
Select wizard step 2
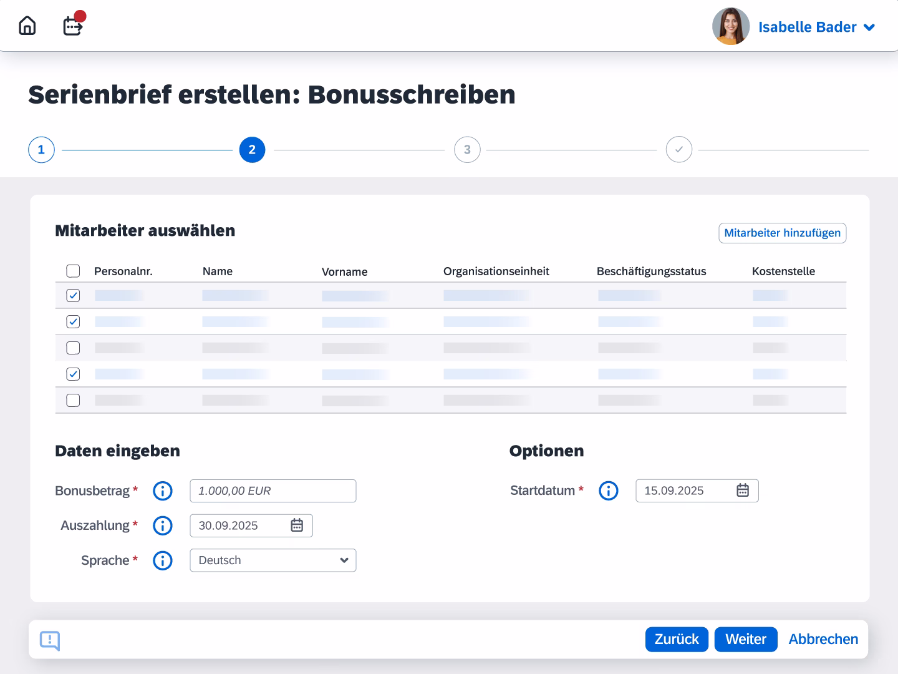pos(252,150)
